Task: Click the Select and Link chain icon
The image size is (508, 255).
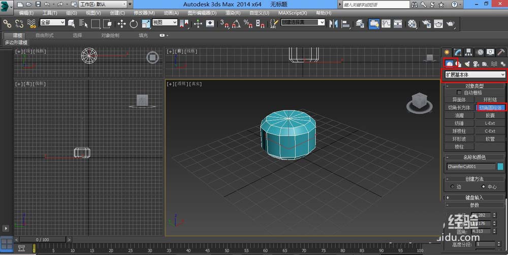Action: point(7,23)
